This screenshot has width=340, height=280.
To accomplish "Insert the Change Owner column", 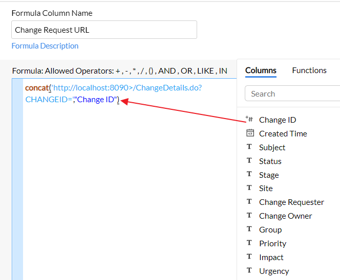I will (x=285, y=216).
